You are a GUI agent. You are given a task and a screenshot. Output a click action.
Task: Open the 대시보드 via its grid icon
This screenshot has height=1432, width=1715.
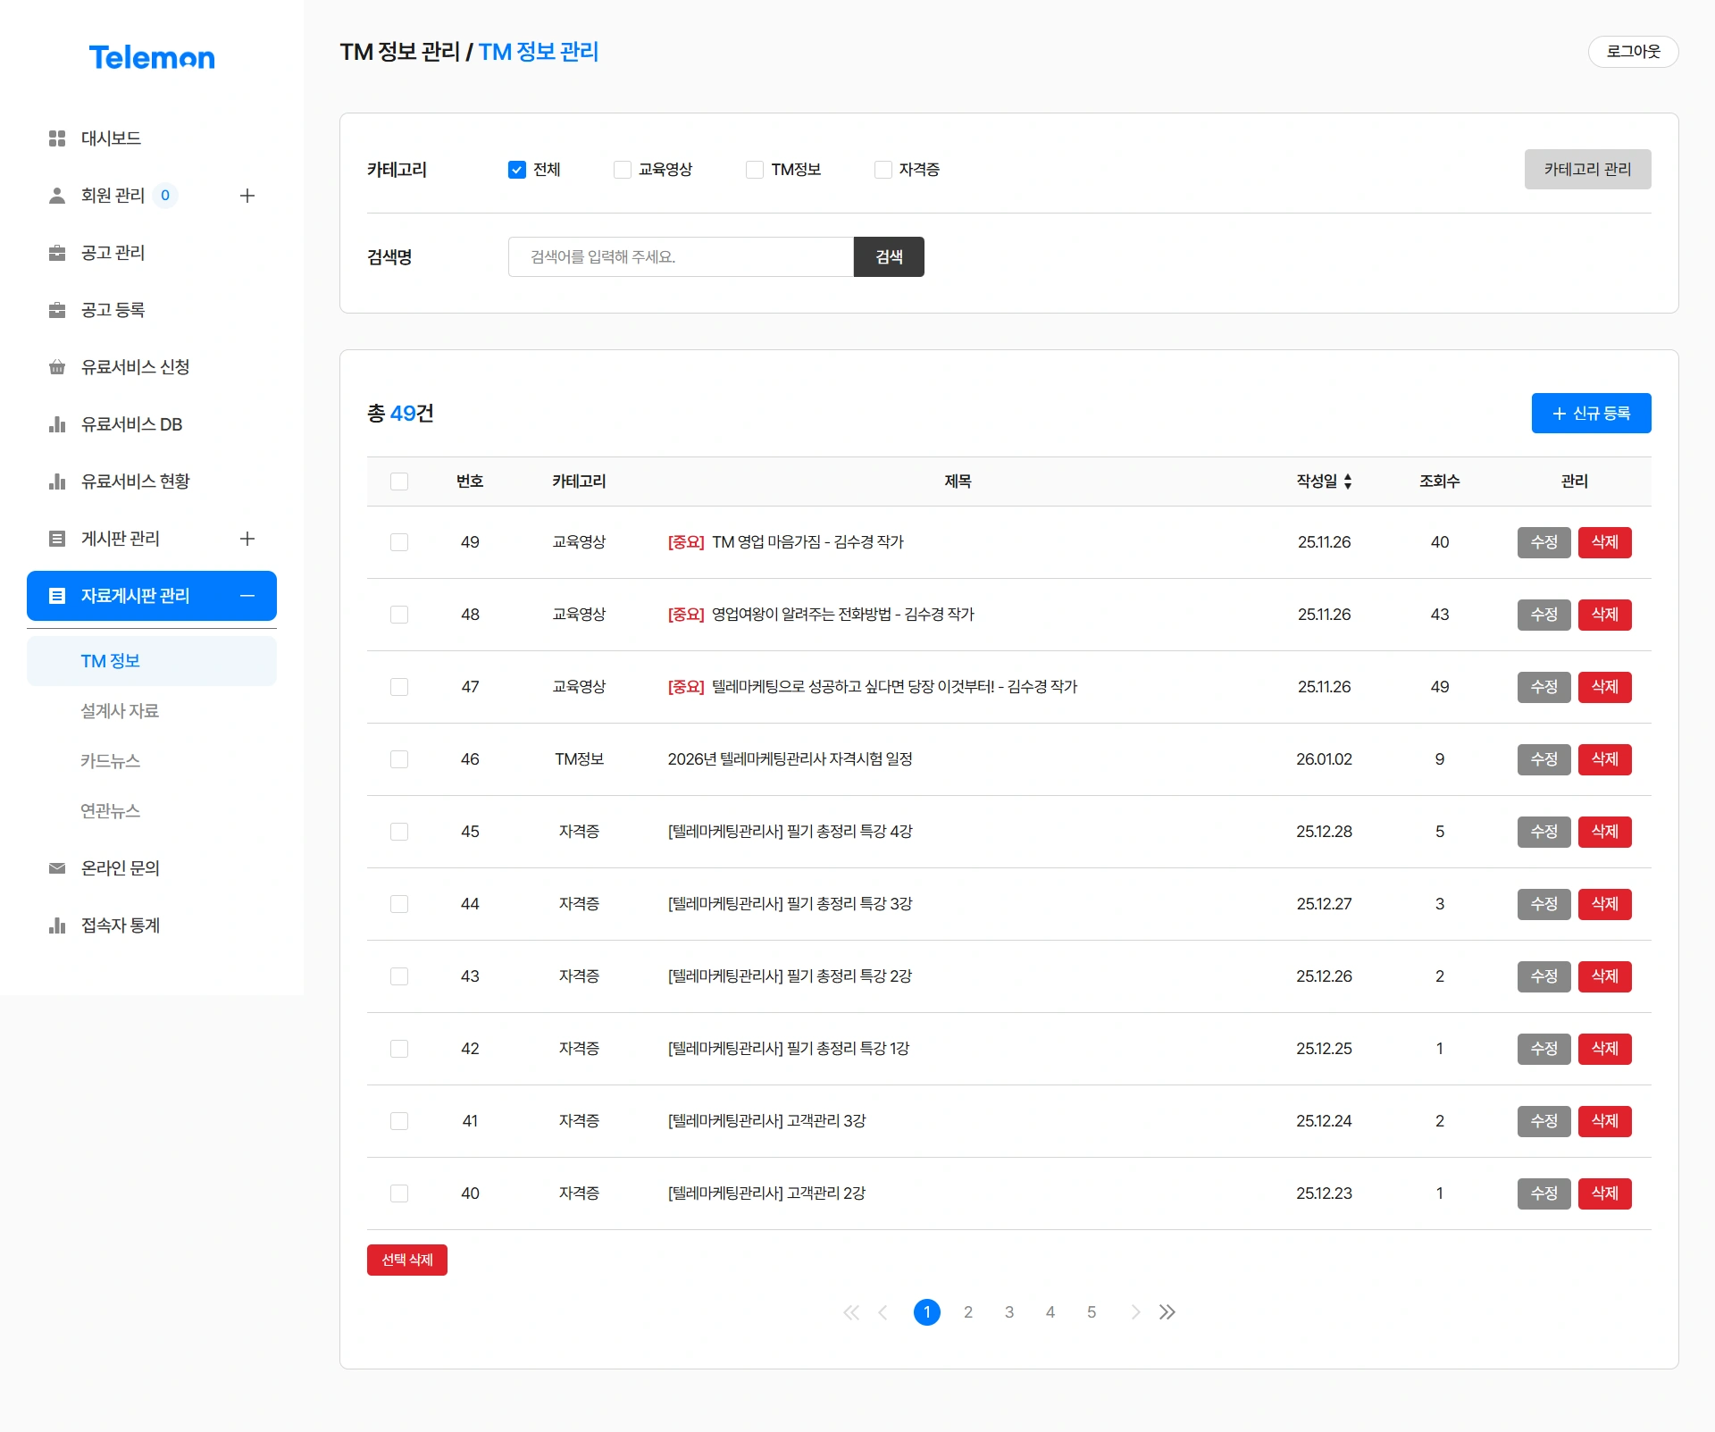pyautogui.click(x=56, y=138)
